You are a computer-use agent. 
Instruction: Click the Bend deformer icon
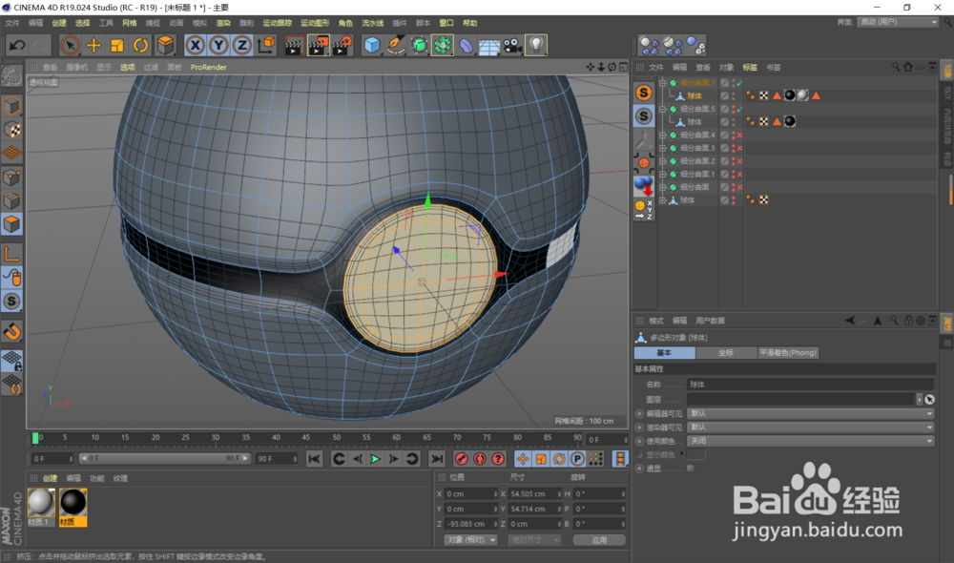(x=467, y=45)
